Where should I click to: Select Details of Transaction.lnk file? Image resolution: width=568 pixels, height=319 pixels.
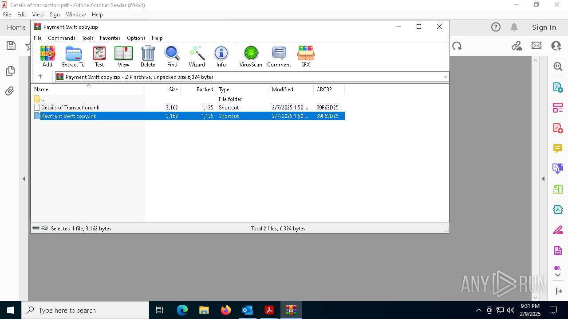tap(188, 108)
